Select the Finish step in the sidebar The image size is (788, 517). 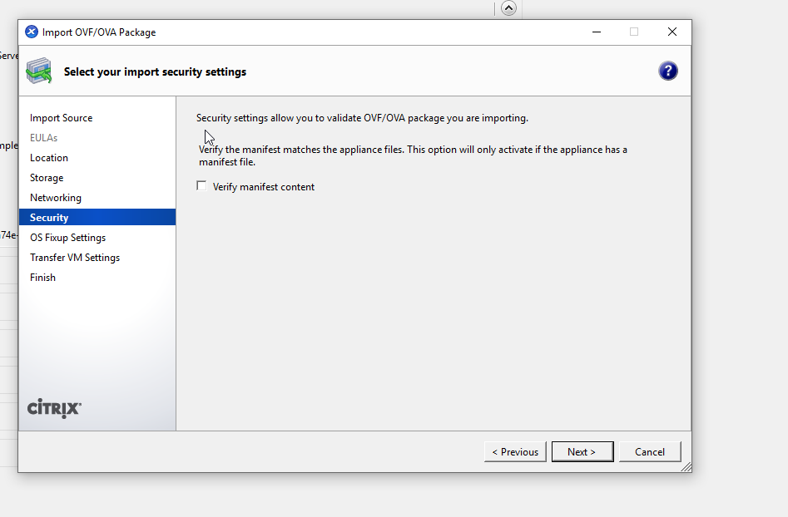pyautogui.click(x=42, y=278)
